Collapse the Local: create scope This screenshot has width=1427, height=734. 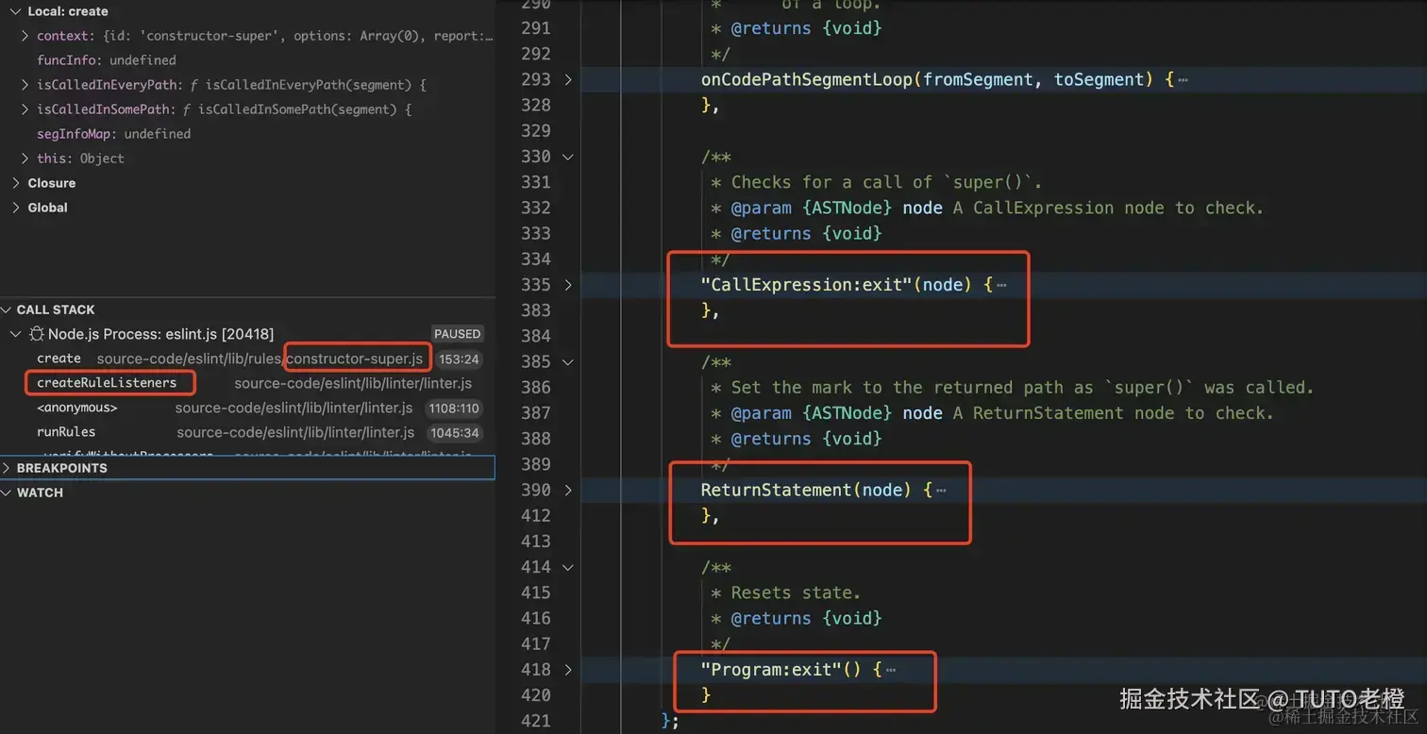click(15, 11)
